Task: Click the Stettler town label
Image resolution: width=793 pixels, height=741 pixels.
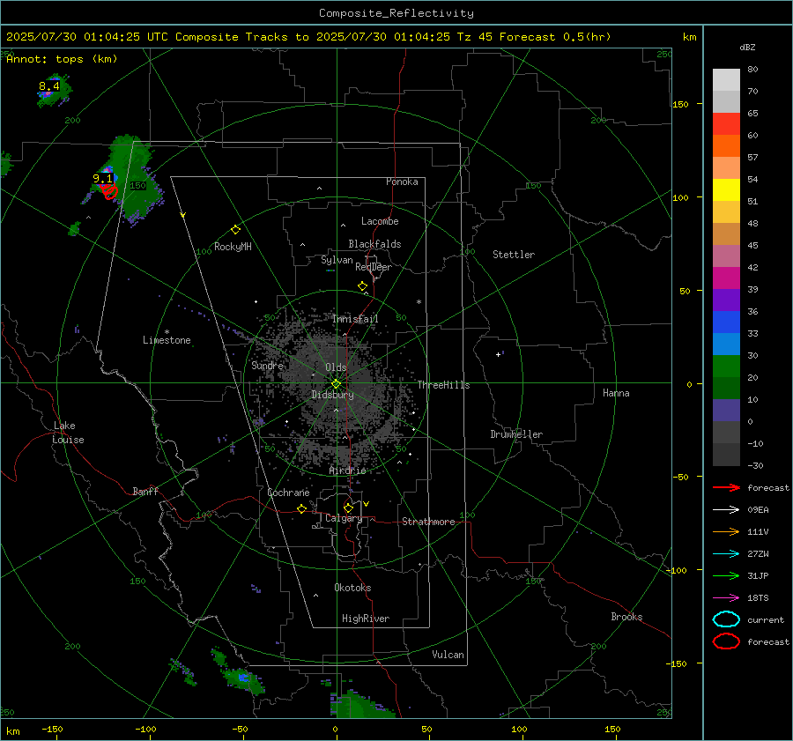Action: tap(514, 255)
